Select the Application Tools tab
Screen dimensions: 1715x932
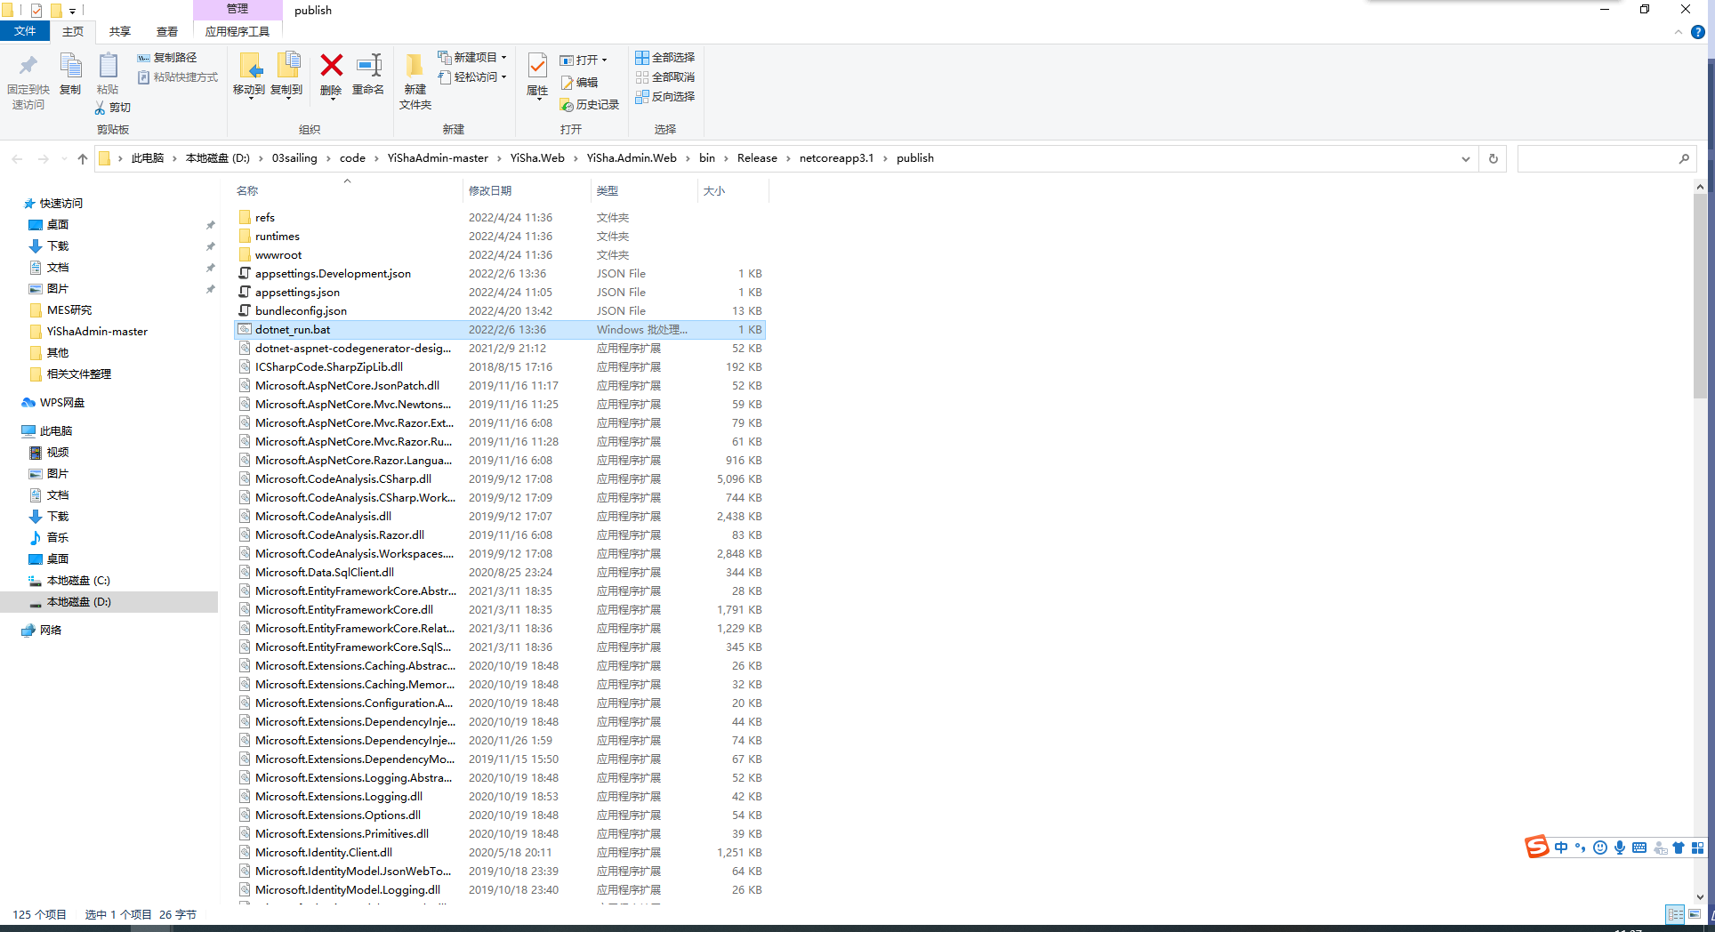(x=238, y=31)
